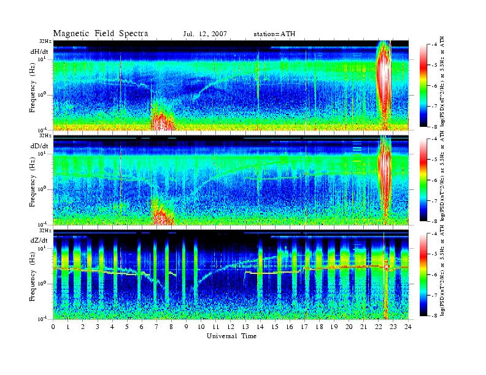Click the dD/dt panel label
486x375 pixels.
39,146
